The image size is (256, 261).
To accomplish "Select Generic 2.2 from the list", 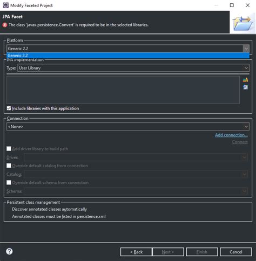I will coord(128,56).
